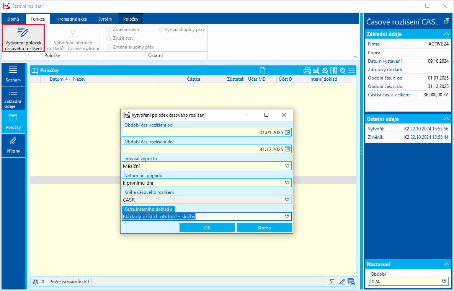
Task: Click the 36 000,00 Kč total amount value
Action: pos(436,94)
